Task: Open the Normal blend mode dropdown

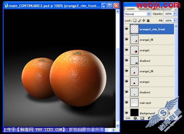Action: point(138,14)
